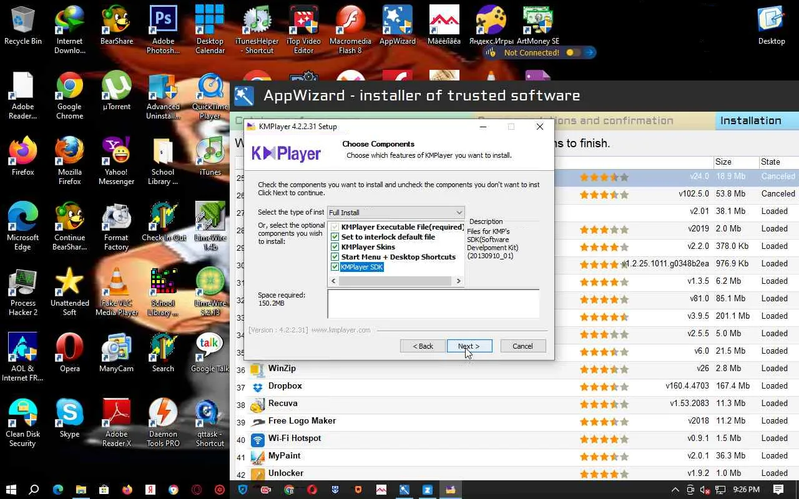
Task: Select the MyPaint row in AppWizard
Action: (514, 456)
